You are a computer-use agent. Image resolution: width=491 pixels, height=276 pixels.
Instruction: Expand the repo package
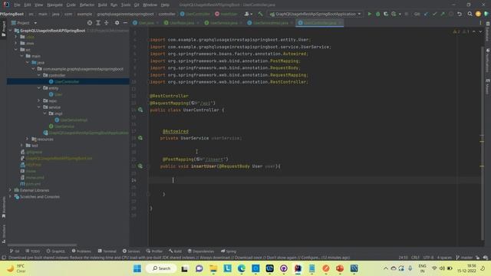(39, 100)
